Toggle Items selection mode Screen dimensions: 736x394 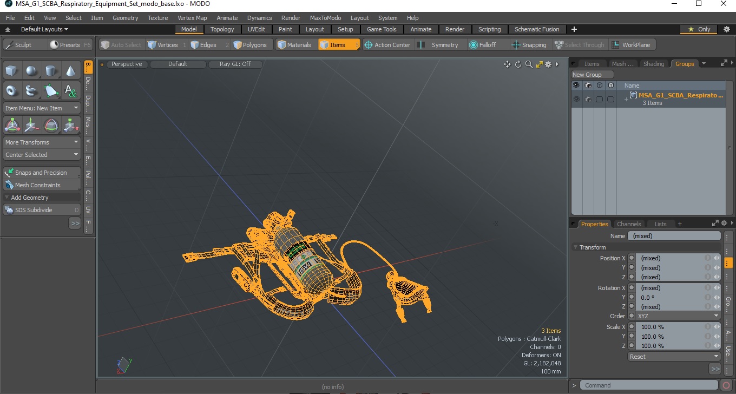click(339, 45)
